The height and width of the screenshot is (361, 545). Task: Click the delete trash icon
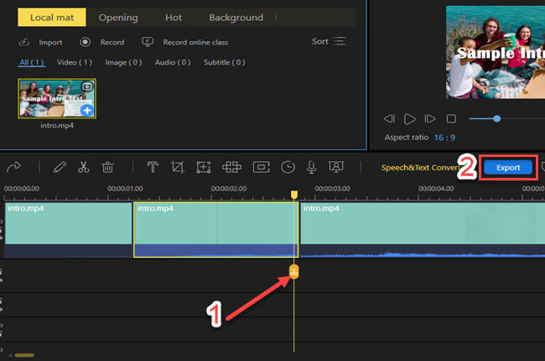point(107,167)
